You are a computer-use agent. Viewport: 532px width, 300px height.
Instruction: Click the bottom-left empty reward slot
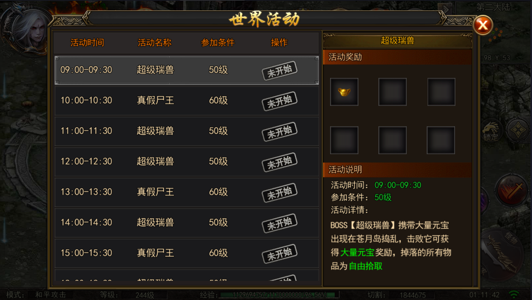[x=344, y=140]
